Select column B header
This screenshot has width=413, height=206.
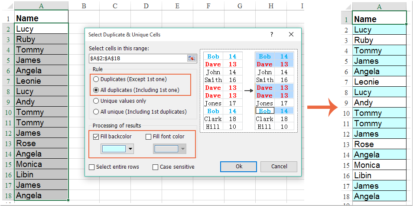[84, 6]
